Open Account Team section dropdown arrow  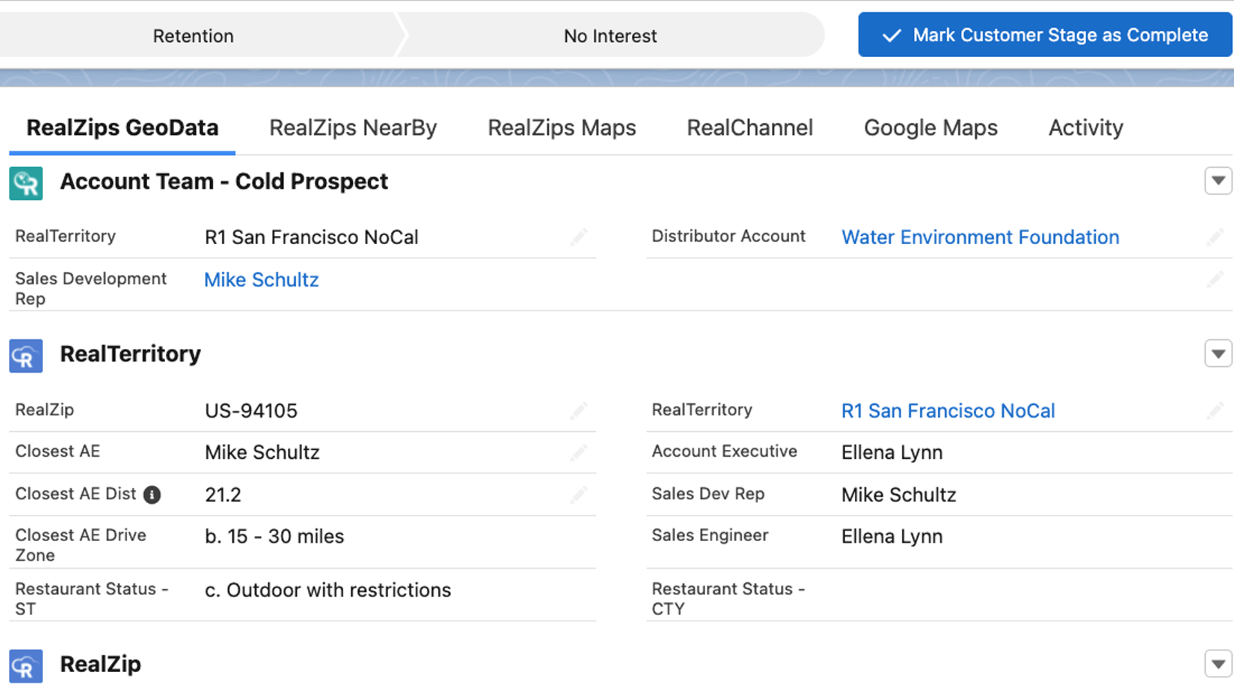1218,181
